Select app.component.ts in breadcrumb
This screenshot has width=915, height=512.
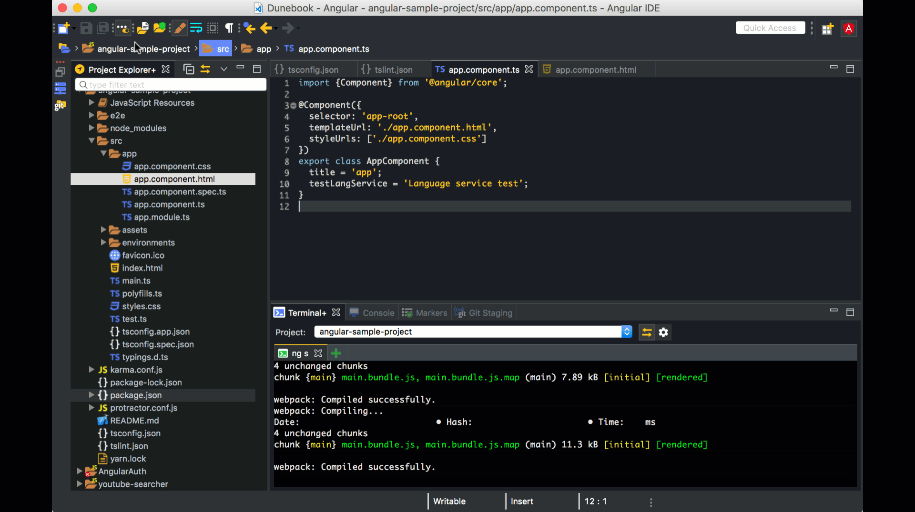(x=327, y=49)
